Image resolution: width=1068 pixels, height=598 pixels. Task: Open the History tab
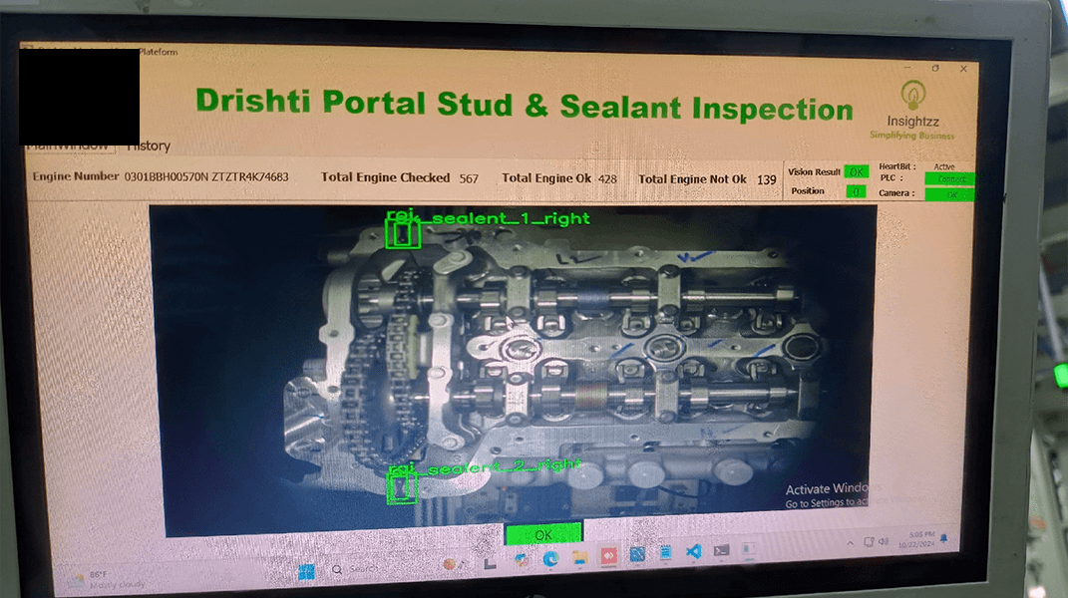point(149,146)
